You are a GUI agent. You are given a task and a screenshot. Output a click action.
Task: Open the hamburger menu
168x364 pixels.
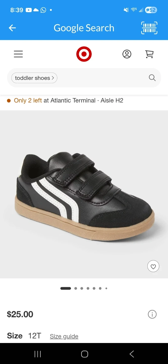[18, 54]
